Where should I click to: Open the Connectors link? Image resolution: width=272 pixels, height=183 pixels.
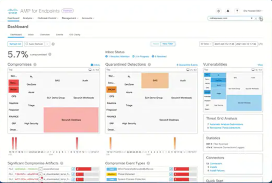216,163
